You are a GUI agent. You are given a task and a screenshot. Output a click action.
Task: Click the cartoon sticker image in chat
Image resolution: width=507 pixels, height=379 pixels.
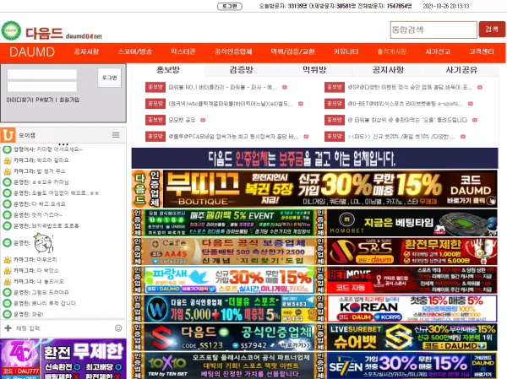click(43, 242)
